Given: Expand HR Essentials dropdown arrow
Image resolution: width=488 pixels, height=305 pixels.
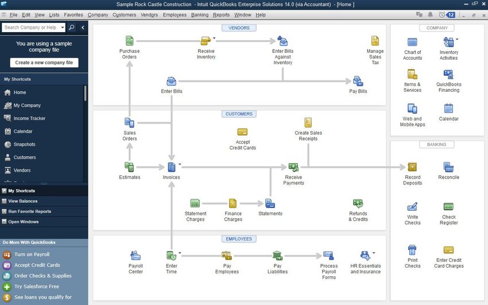Looking at the screenshot, I should (374, 253).
